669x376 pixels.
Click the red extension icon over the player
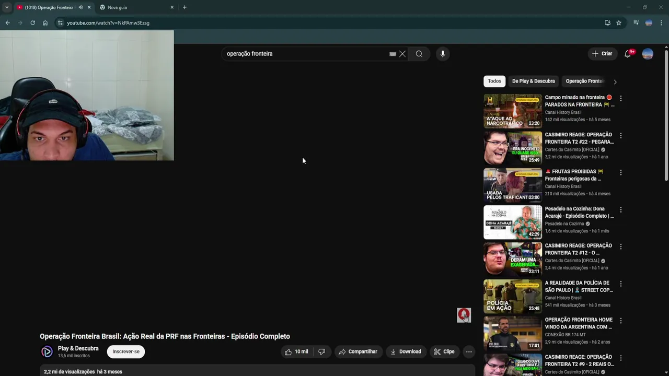click(464, 315)
